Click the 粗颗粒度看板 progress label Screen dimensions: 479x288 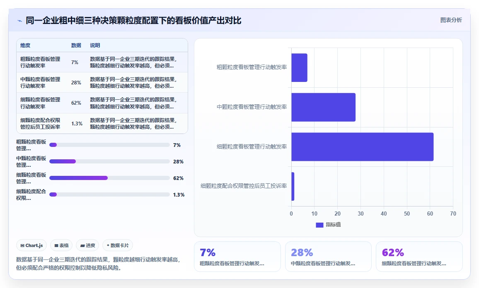[31, 145]
